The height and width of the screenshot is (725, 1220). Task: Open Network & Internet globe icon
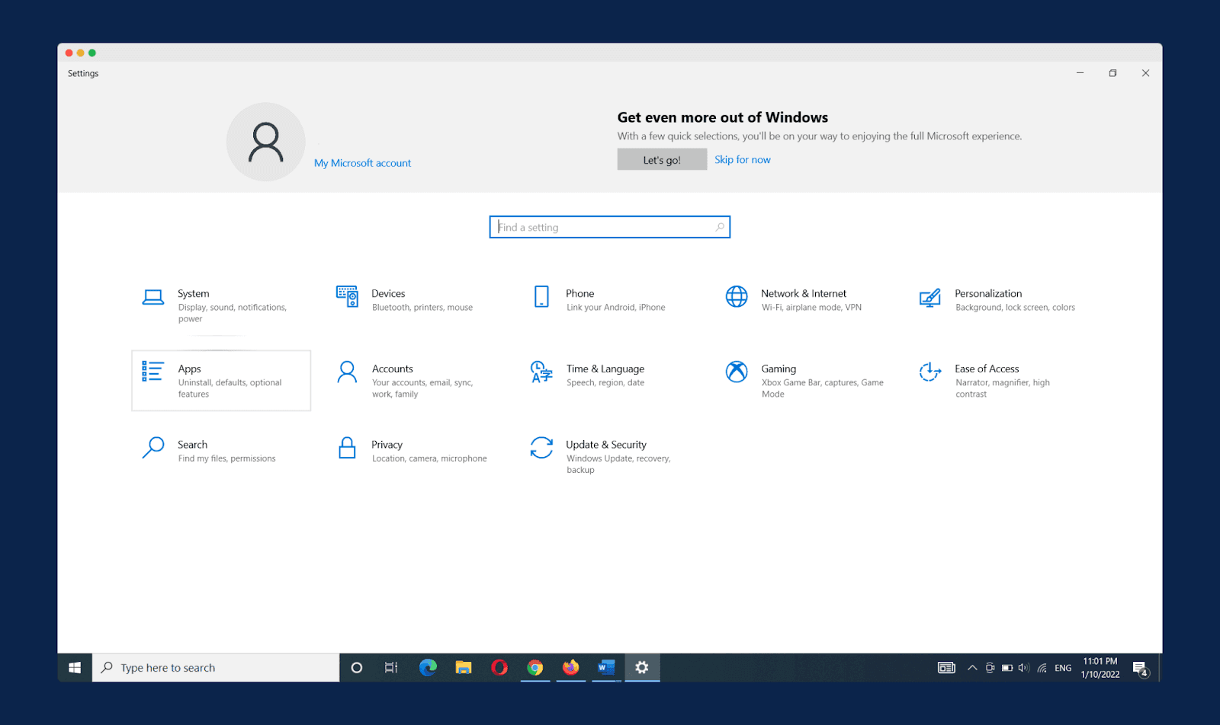point(737,296)
